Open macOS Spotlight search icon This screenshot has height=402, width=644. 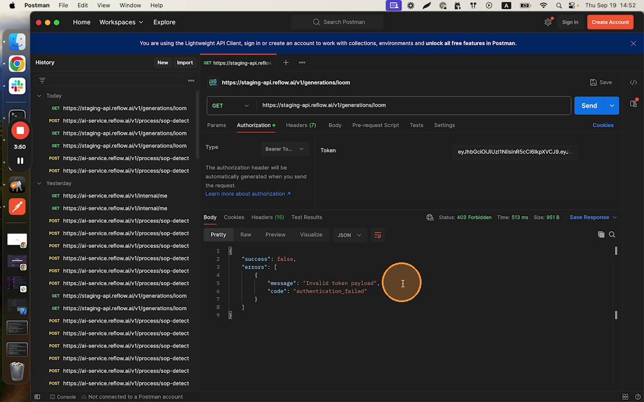pyautogui.click(x=558, y=6)
